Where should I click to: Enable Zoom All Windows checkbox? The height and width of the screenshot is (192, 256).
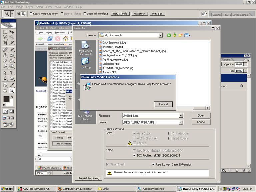[85, 14]
